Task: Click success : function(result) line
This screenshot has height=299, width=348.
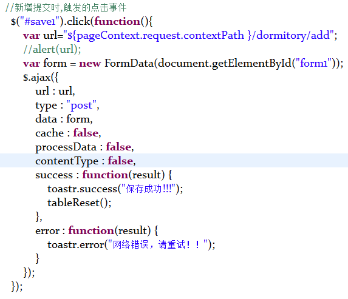Action: point(104,175)
